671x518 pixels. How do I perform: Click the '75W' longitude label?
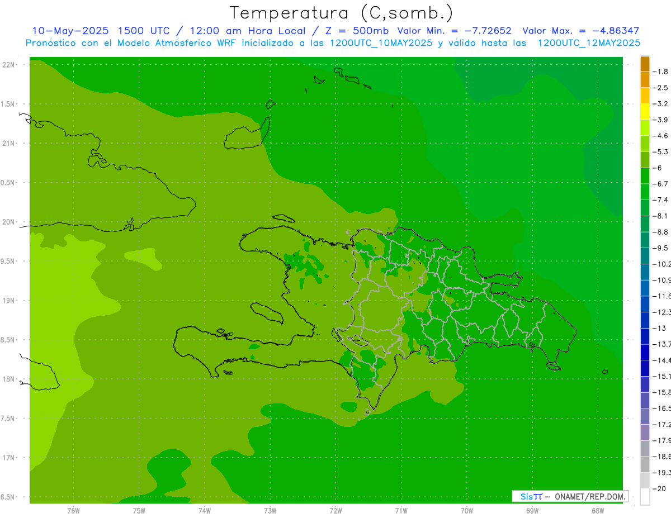click(139, 510)
